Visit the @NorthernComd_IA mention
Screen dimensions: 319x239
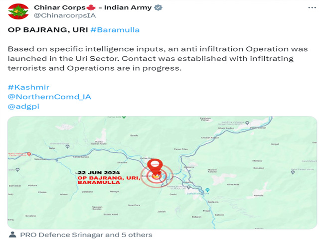[49, 97]
